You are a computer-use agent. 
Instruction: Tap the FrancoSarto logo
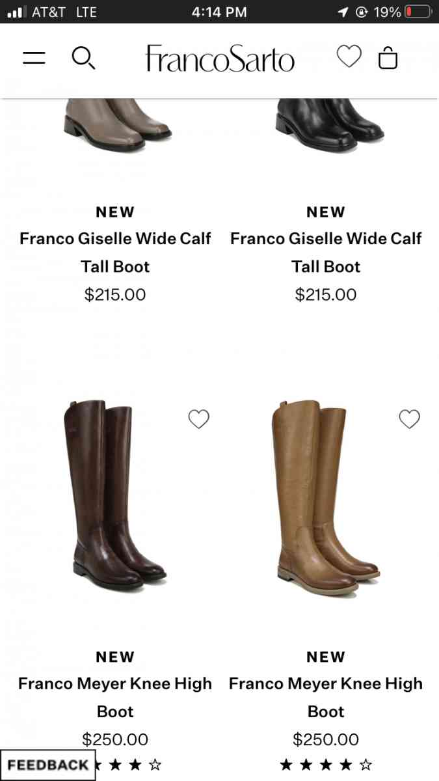[x=219, y=57]
